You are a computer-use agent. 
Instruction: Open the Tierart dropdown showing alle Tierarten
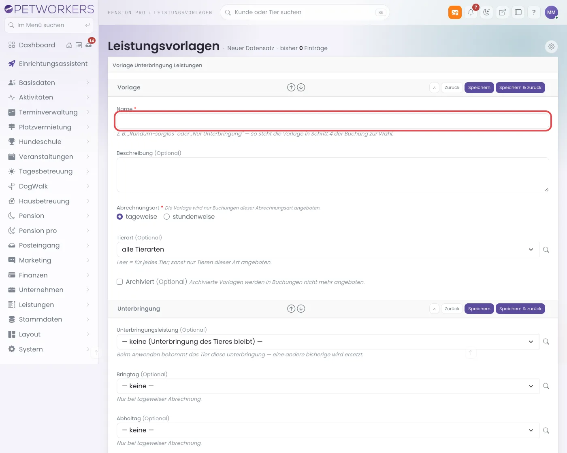328,250
